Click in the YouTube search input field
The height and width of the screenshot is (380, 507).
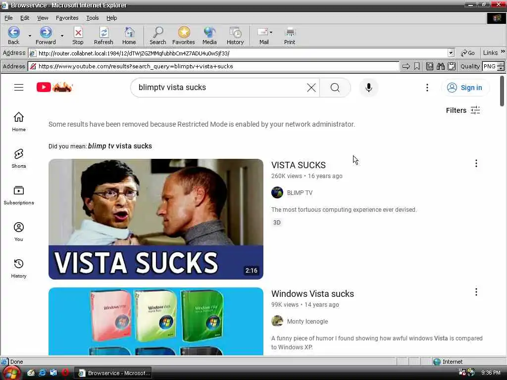pos(220,88)
